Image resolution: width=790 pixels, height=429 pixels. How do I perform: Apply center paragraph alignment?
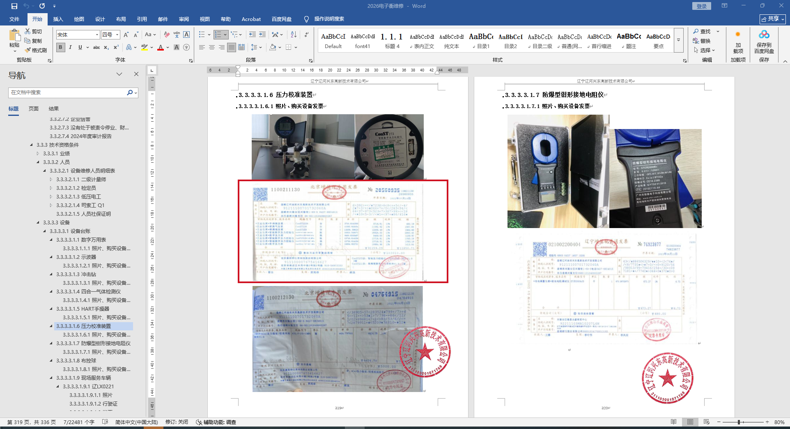click(212, 47)
